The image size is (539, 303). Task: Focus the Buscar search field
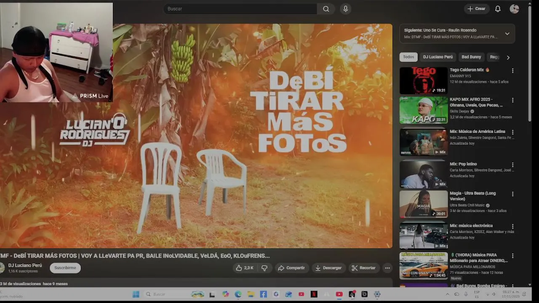click(x=240, y=9)
